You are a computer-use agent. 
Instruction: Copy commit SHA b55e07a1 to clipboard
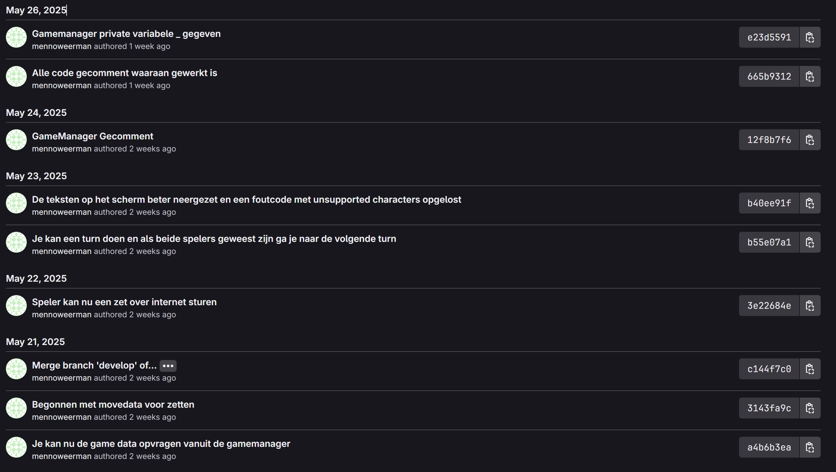pyautogui.click(x=810, y=242)
